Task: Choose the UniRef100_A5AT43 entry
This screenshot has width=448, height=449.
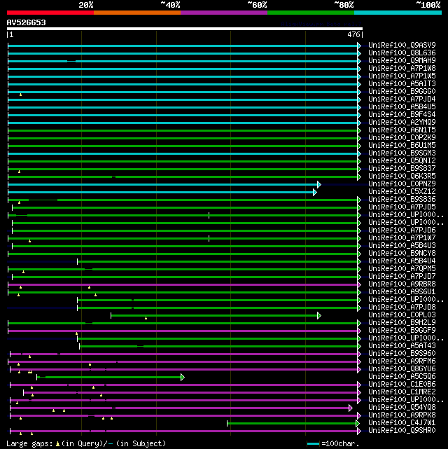Action: pos(402,346)
